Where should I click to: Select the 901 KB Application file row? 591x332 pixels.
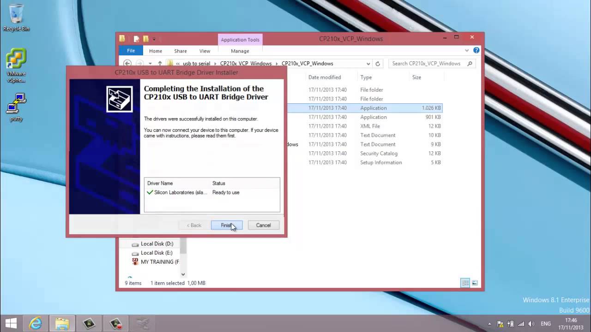(x=365, y=117)
